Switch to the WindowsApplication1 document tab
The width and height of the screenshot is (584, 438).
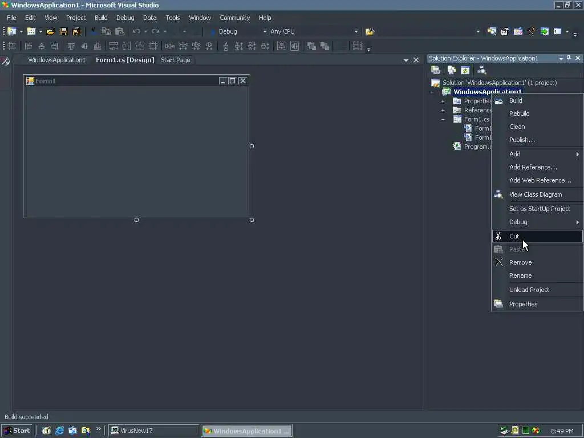tap(56, 60)
